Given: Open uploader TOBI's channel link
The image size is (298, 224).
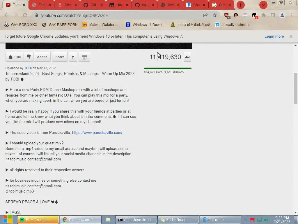Looking at the screenshot, I should click(x=28, y=68).
